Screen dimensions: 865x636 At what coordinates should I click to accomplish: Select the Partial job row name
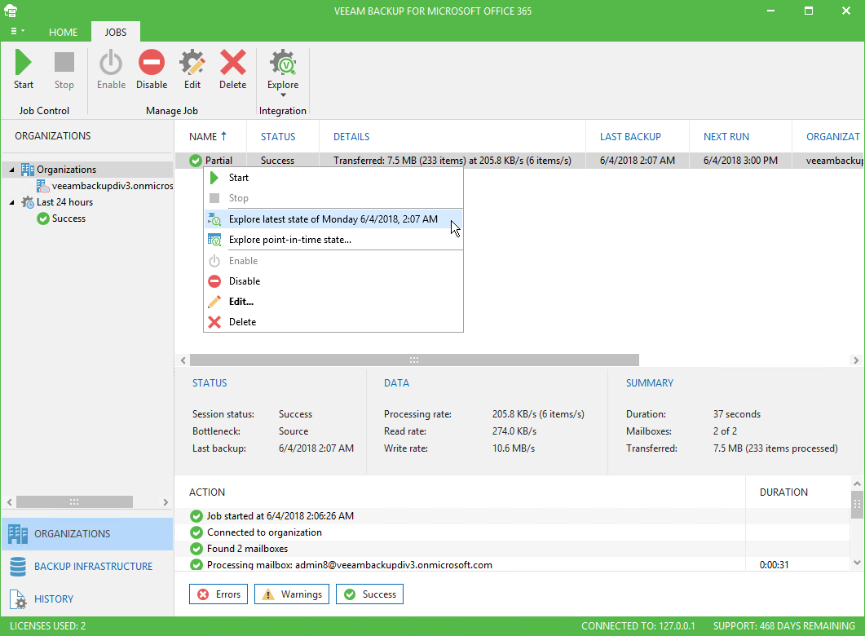218,161
